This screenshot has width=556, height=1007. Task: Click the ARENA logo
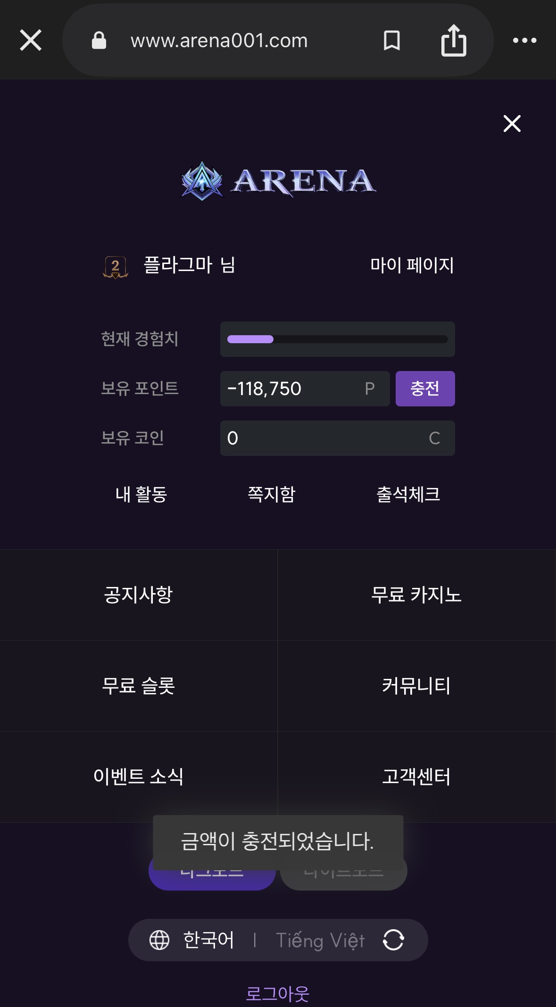(278, 181)
